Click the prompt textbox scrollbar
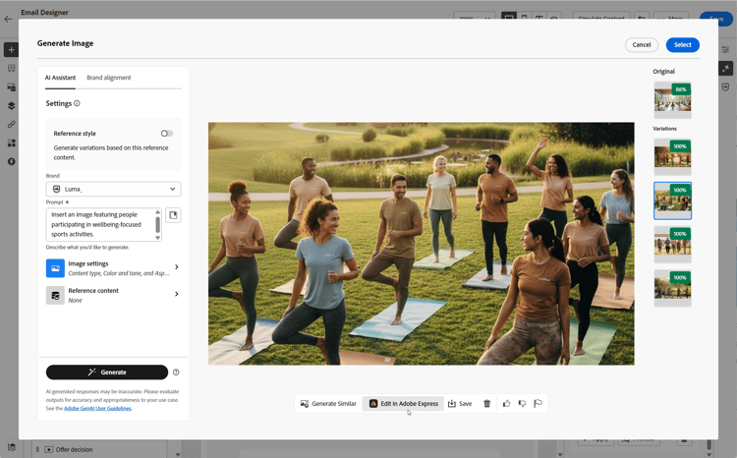The image size is (737, 458). pyautogui.click(x=157, y=225)
